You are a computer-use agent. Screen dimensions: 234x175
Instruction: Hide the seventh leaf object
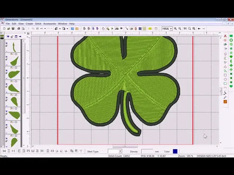tap(7, 125)
